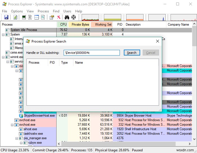Sort by the Private Bytes column header
Image resolution: width=197 pixels, height=153 pixels.
point(80,25)
